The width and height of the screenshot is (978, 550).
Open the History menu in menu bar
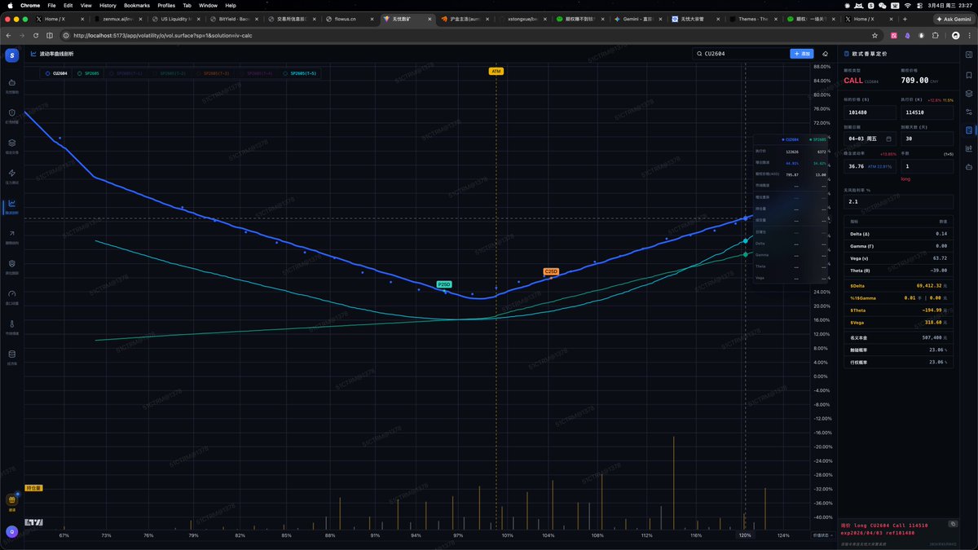click(x=108, y=5)
